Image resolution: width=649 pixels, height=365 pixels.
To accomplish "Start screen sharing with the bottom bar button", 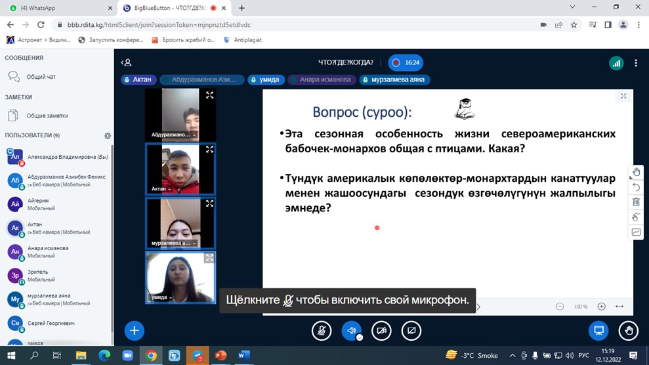I will point(411,331).
